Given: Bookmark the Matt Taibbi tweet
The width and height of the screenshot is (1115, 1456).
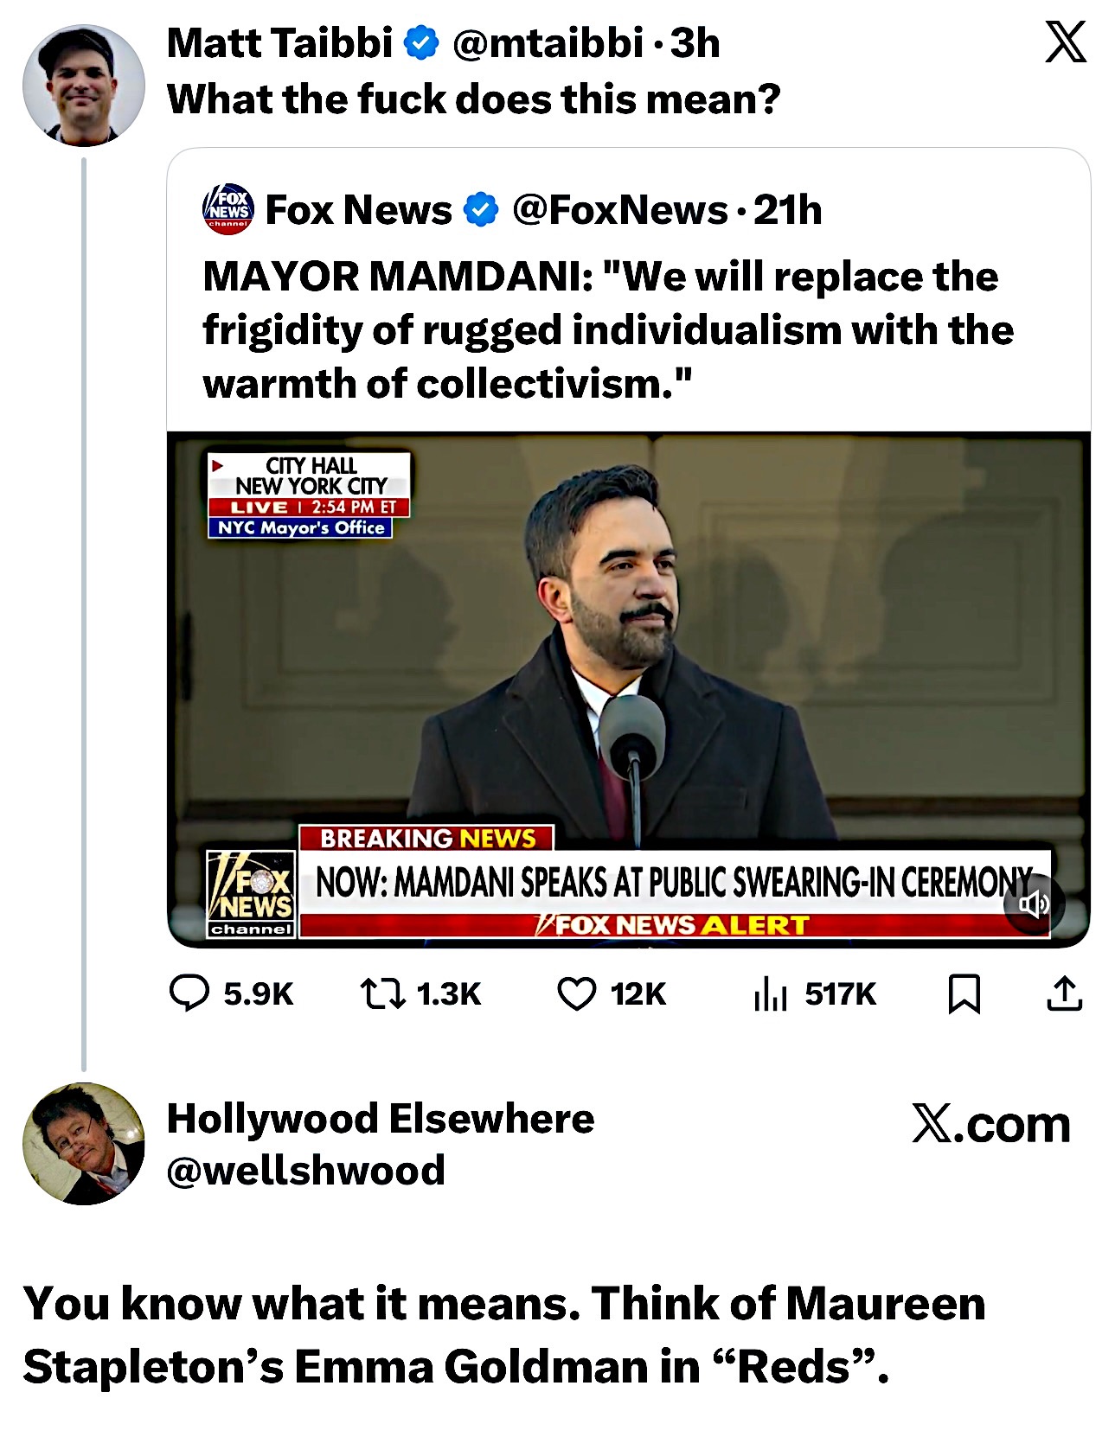Looking at the screenshot, I should coord(964,993).
